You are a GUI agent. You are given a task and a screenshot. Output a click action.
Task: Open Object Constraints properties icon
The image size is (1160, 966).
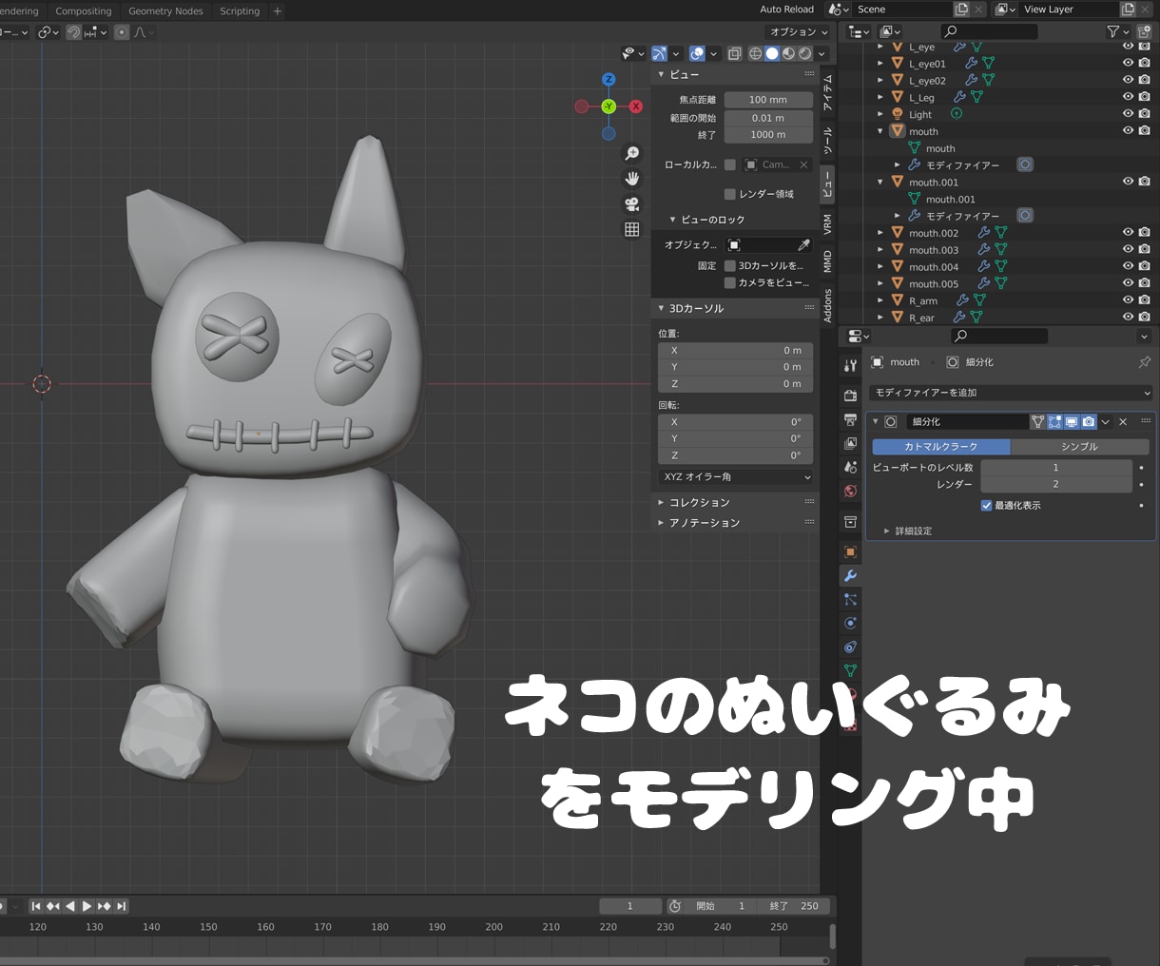pos(850,647)
